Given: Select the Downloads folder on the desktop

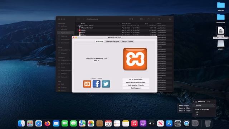Looking at the screenshot, I should point(221,18).
